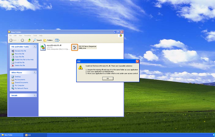Click the red X Delete icon

tap(13, 66)
